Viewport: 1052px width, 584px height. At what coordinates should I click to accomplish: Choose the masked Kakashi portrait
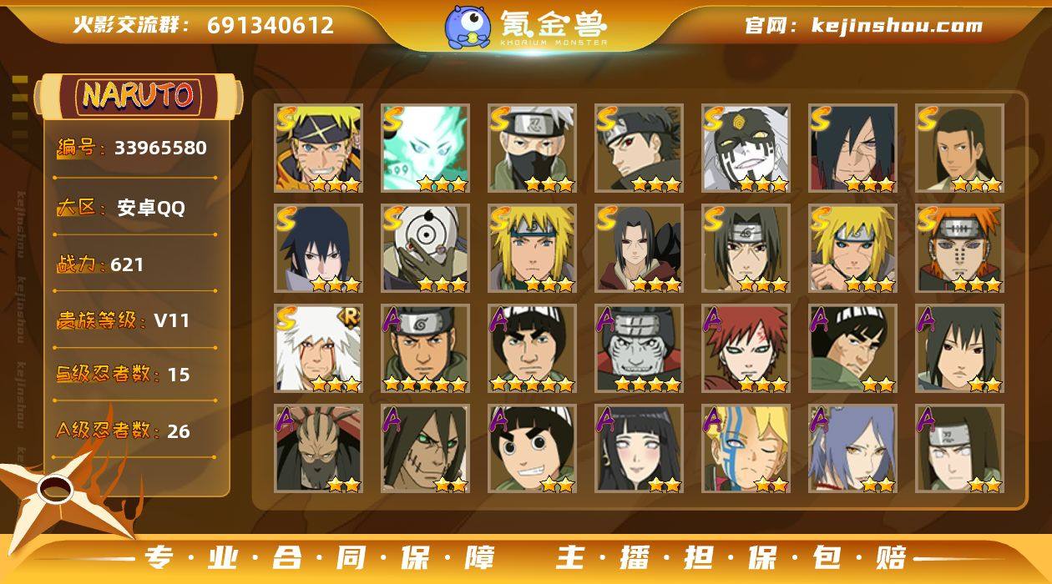pyautogui.click(x=532, y=149)
